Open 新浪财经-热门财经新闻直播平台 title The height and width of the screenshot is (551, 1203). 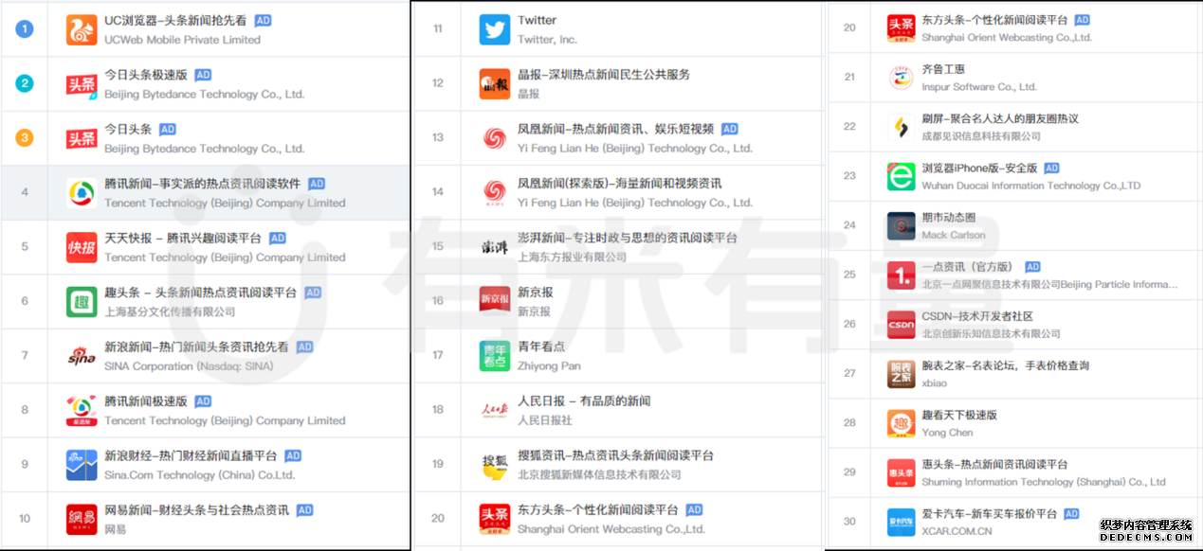(191, 455)
